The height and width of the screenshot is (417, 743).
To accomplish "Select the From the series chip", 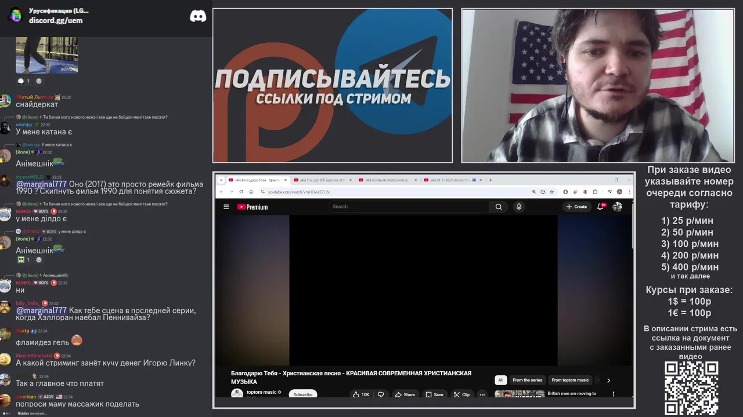I will 527,381.
